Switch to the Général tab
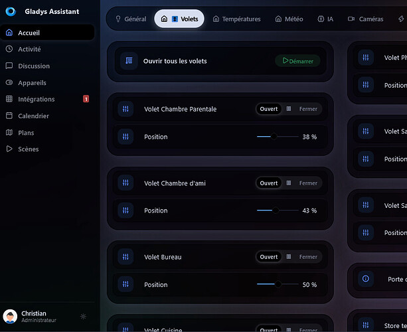Screen dimensions: 407x332 (x=131, y=19)
